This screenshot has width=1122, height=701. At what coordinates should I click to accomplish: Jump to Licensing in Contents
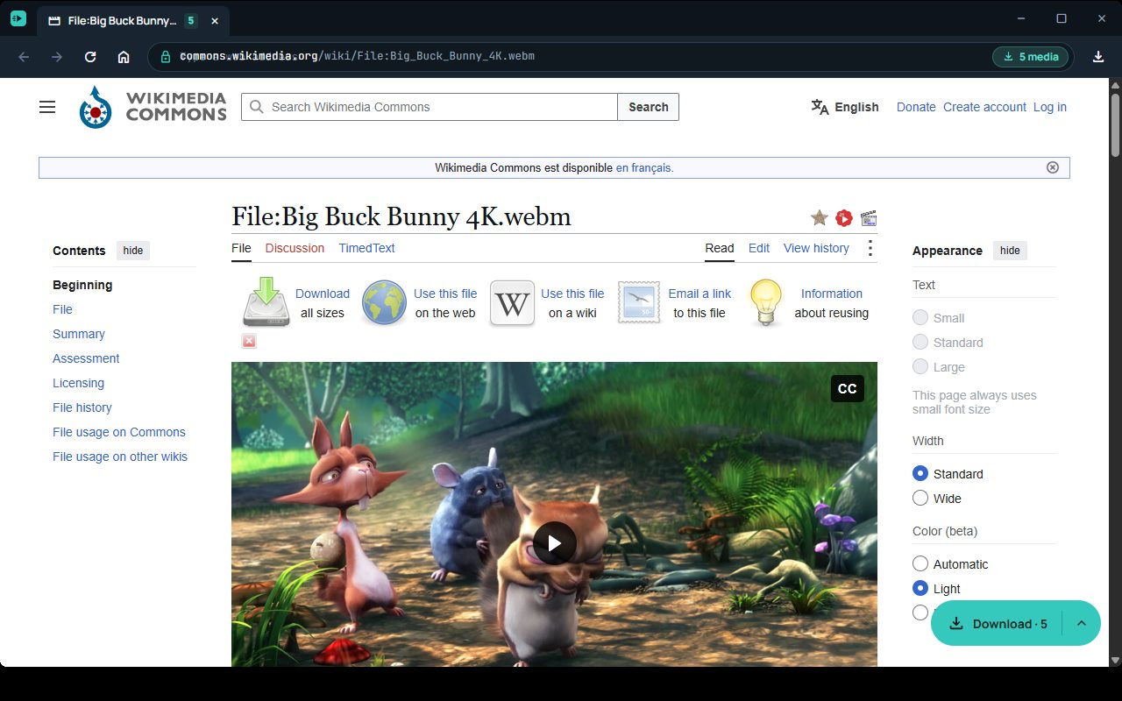[78, 383]
